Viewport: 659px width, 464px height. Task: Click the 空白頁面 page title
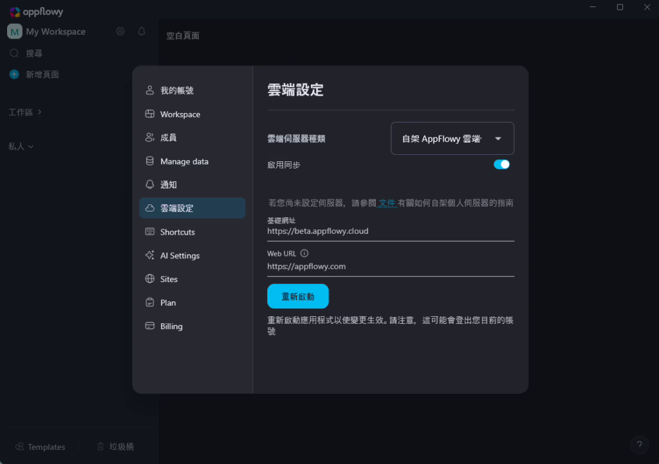[x=183, y=35]
